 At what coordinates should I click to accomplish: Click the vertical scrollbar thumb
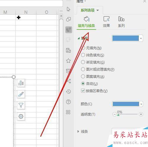[61, 83]
